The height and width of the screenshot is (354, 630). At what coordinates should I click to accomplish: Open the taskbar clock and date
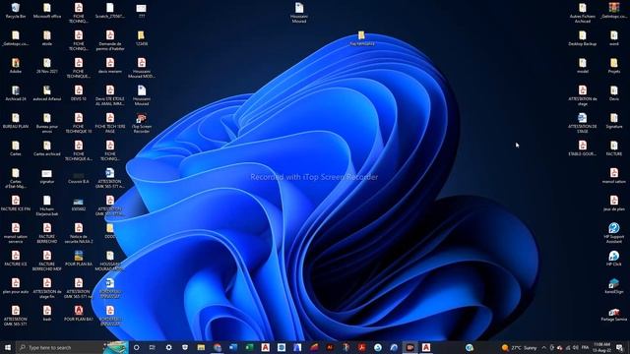point(601,347)
